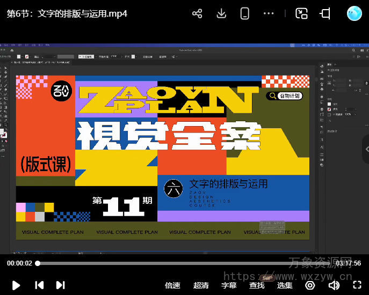Mute the audio using the speaker icon

coord(334,285)
